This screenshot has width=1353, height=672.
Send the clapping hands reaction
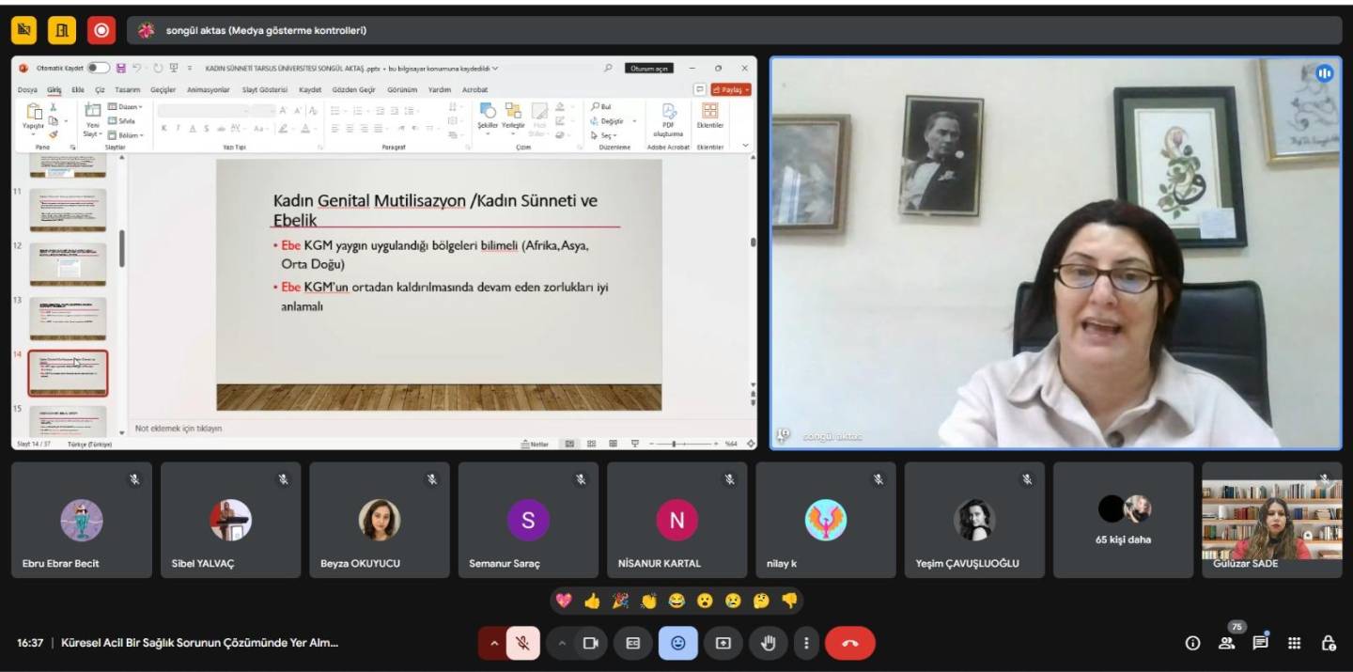(648, 601)
